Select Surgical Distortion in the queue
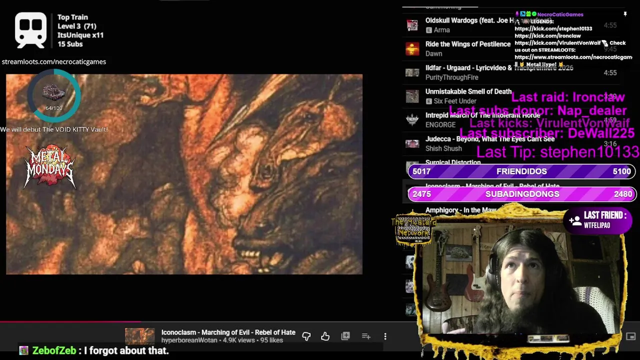The height and width of the screenshot is (360, 640). coord(453,162)
